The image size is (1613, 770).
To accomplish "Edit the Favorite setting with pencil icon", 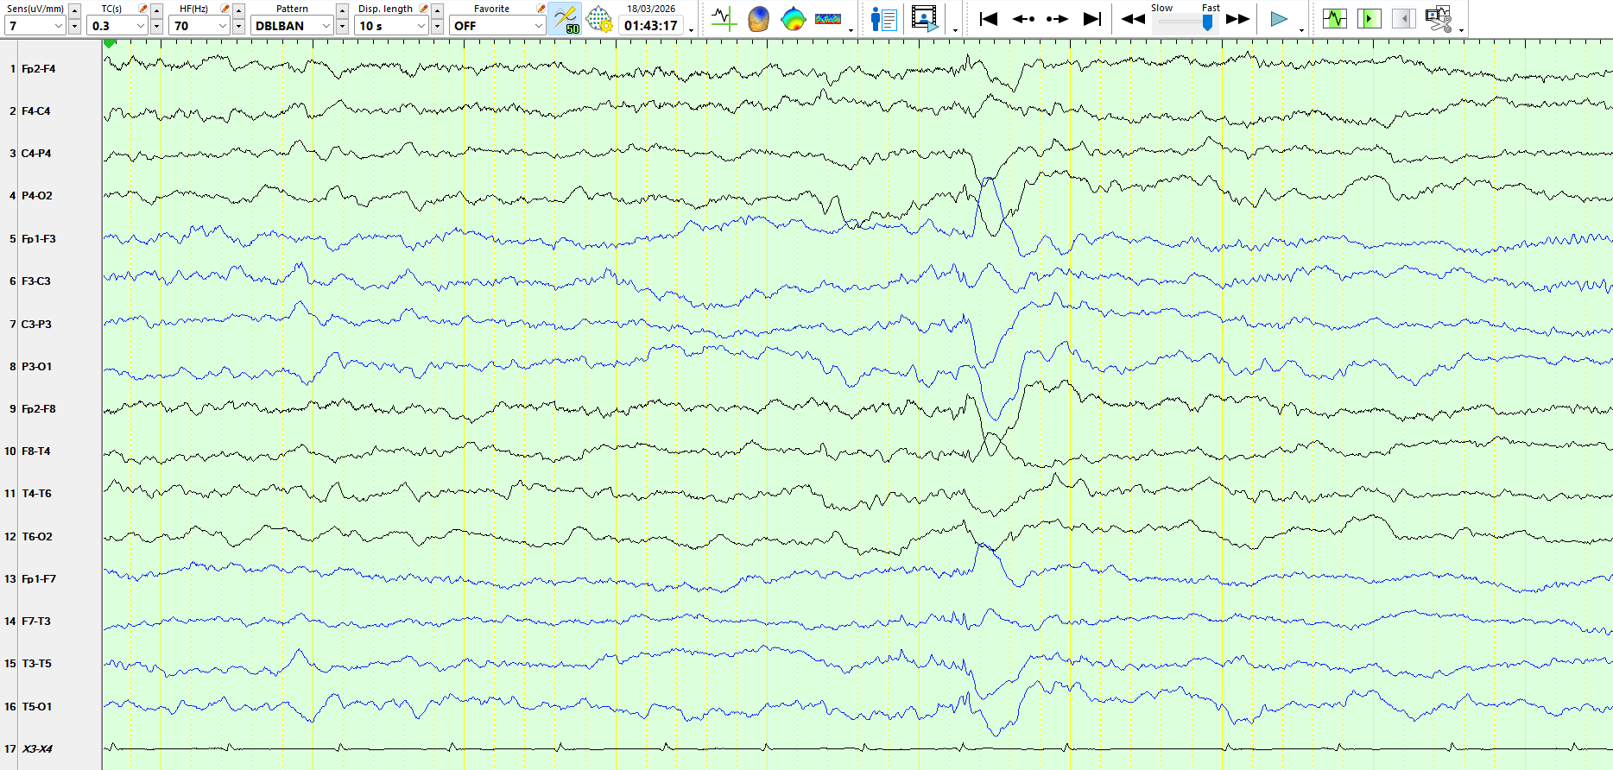I will [541, 9].
